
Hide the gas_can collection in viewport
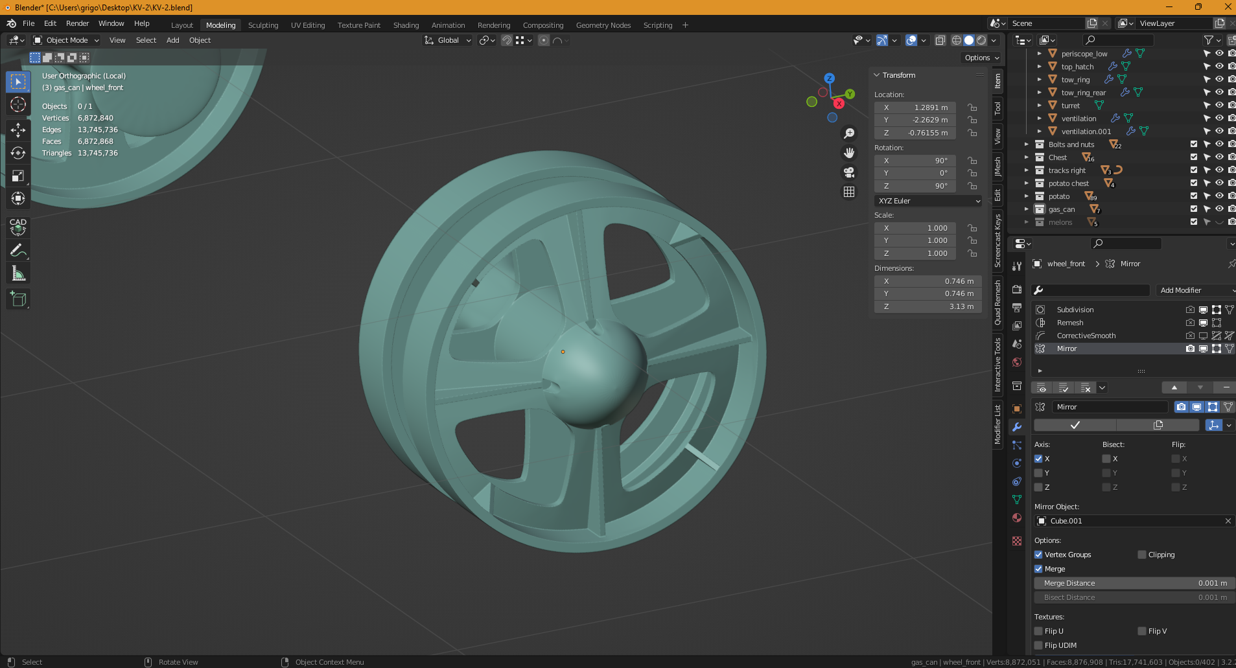[x=1219, y=209]
